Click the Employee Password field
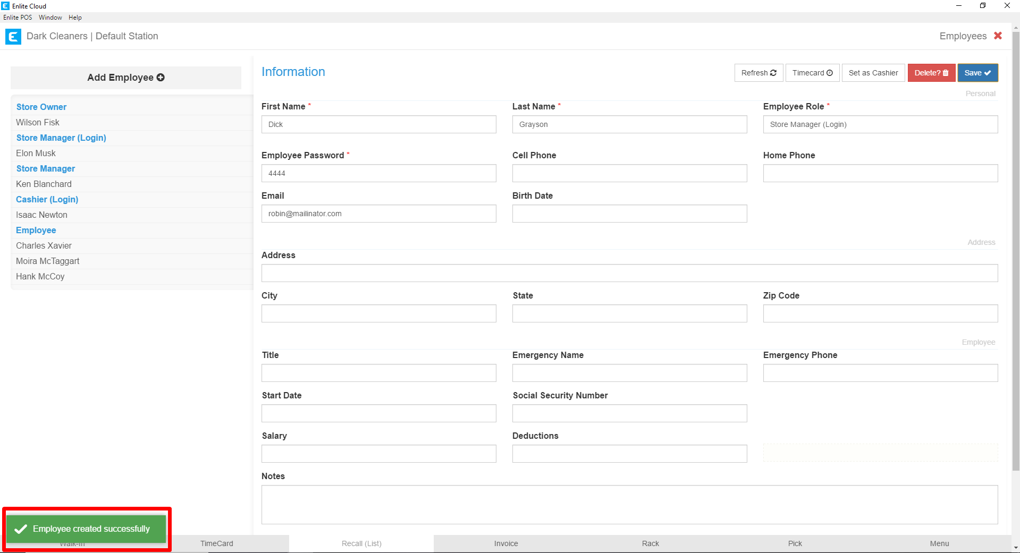 (x=379, y=173)
